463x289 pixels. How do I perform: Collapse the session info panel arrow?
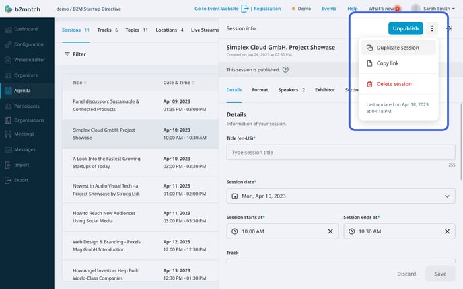pos(449,28)
